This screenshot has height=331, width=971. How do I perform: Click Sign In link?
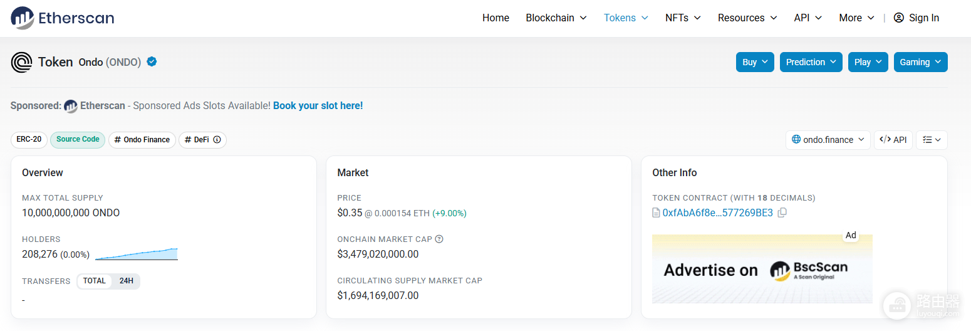916,18
